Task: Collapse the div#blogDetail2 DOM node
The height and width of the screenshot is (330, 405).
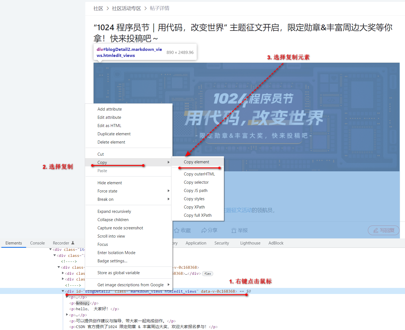Action: (x=63, y=291)
